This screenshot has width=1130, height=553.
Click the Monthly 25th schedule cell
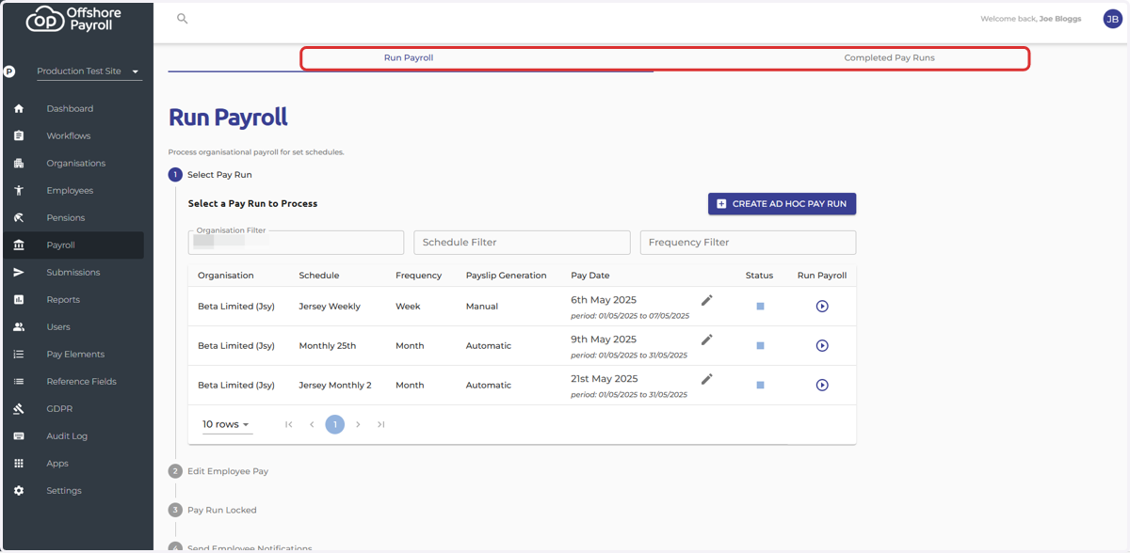point(328,346)
